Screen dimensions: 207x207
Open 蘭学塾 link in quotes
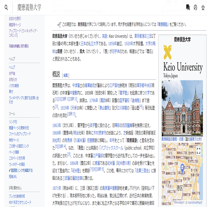pyautogui.click(x=123, y=93)
